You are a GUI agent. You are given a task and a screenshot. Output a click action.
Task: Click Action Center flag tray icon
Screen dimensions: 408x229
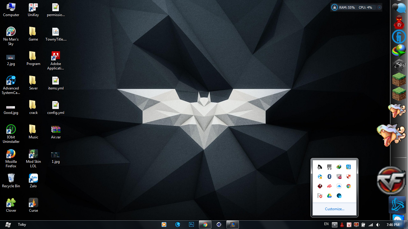click(320, 196)
